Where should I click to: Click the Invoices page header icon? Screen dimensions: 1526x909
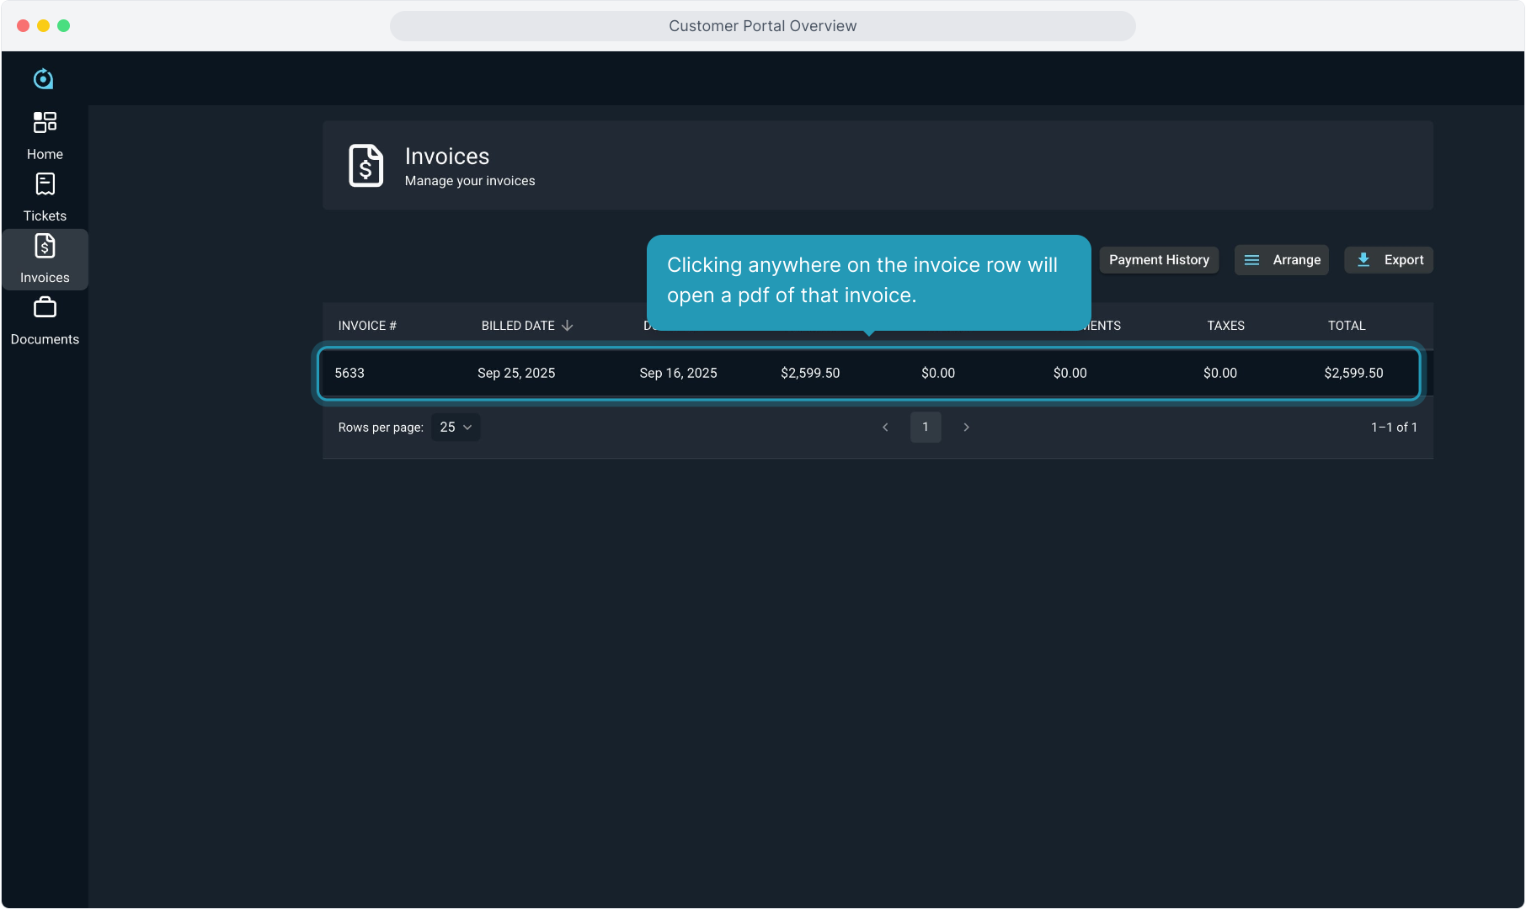click(x=366, y=166)
